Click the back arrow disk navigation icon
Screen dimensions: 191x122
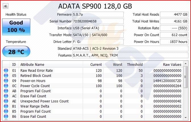click(x=5, y=6)
